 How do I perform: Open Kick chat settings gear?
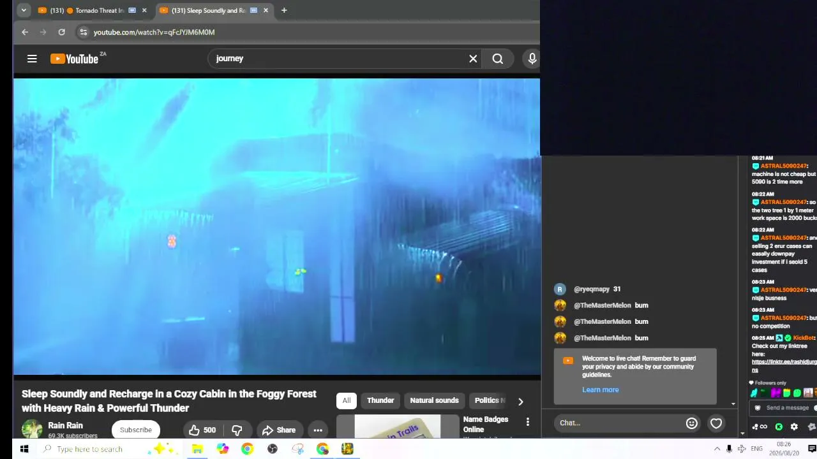pyautogui.click(x=794, y=427)
